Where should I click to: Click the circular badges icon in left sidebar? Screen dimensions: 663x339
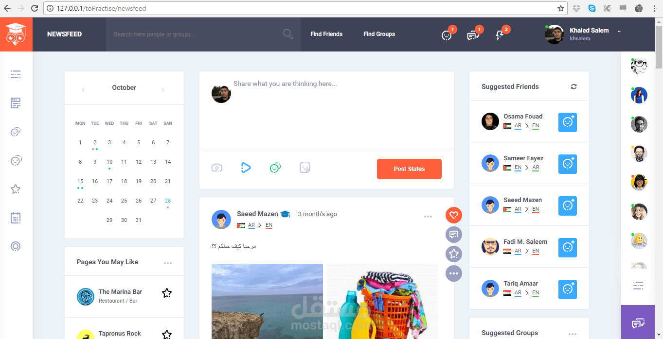[x=16, y=246]
